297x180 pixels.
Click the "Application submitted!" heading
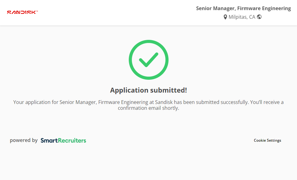[148, 90]
